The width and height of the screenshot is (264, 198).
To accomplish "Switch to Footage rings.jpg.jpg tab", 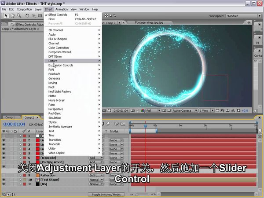I will pyautogui.click(x=149, y=22).
